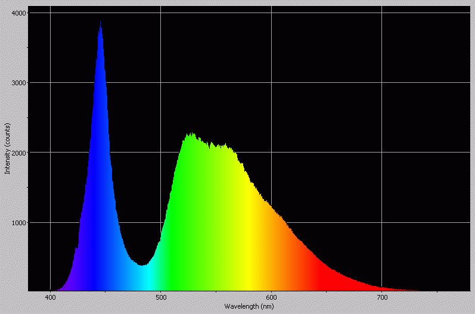The width and height of the screenshot is (475, 314).
Task: Click the blue spectral peak tip
Action: [x=100, y=22]
